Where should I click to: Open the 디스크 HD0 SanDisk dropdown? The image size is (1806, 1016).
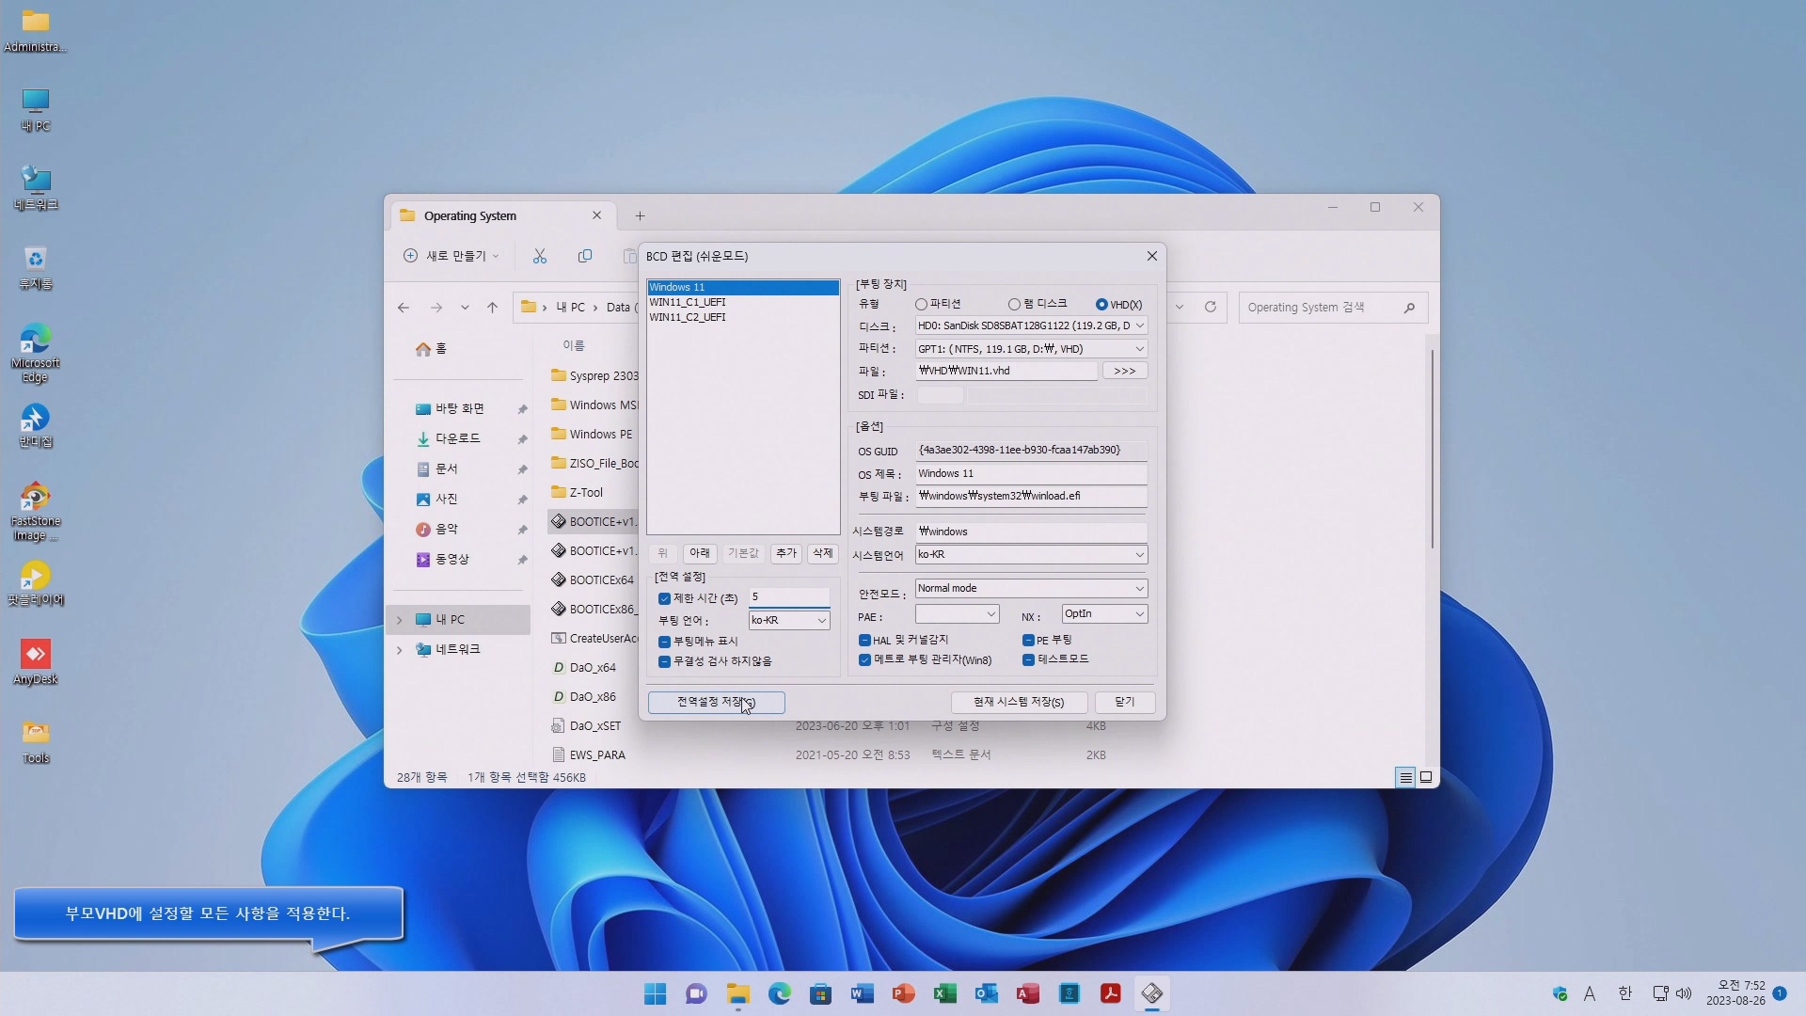pyautogui.click(x=1030, y=325)
